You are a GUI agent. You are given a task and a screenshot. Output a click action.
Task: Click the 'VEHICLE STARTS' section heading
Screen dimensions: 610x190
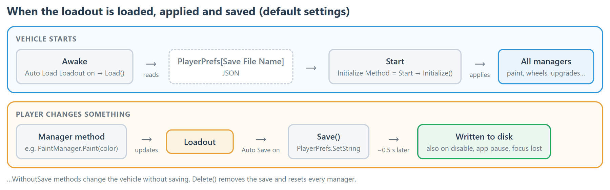[46, 39]
